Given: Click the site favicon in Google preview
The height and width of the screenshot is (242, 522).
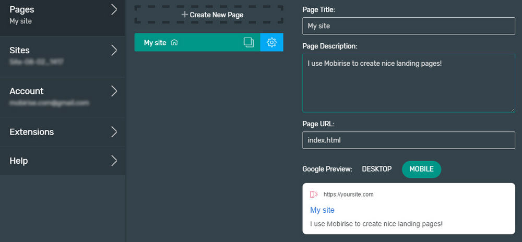Looking at the screenshot, I should [x=313, y=195].
